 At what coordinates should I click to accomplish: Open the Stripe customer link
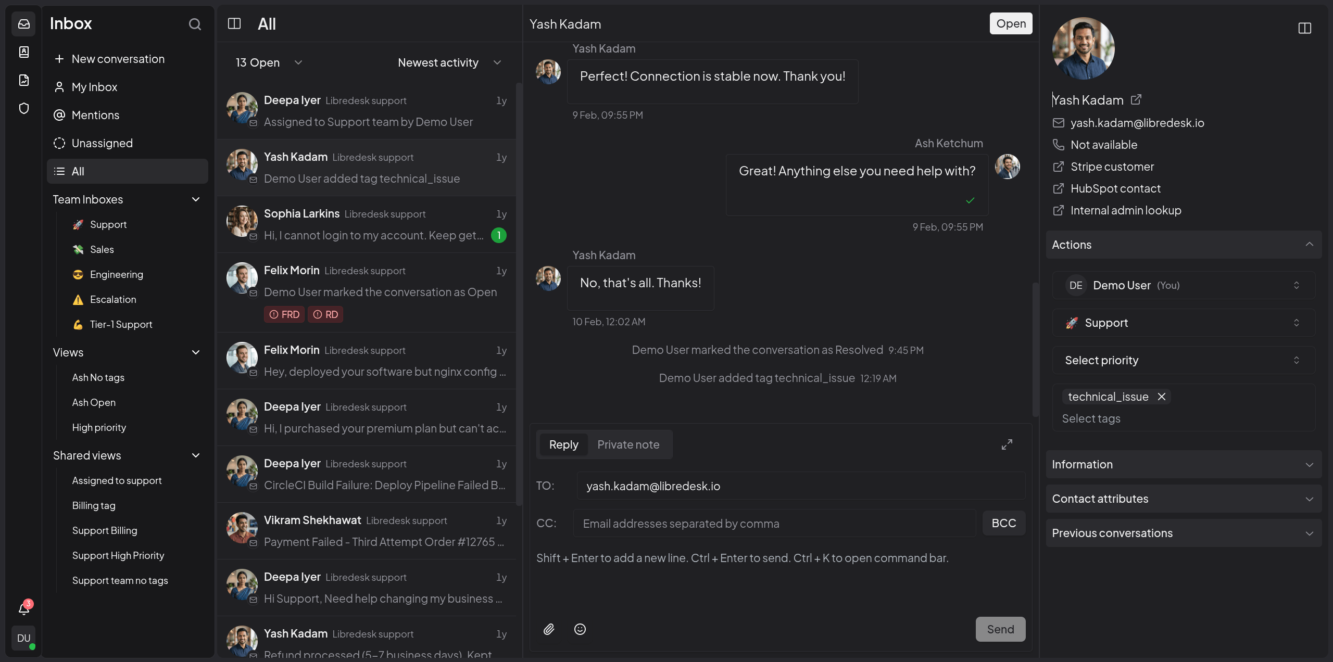[x=1112, y=167]
